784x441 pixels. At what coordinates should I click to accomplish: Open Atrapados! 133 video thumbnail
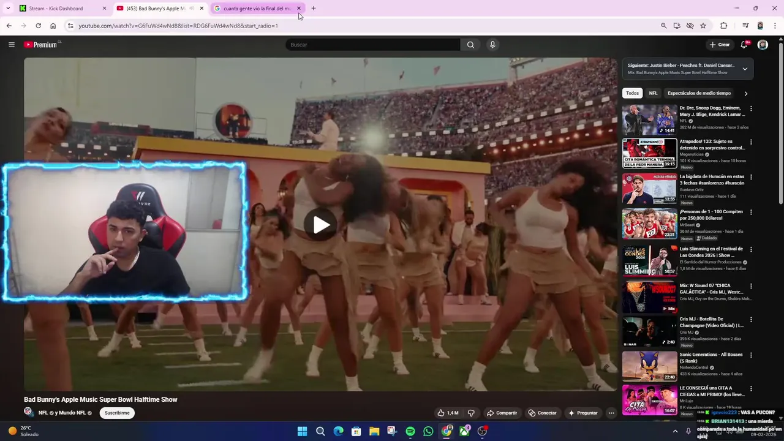click(x=649, y=153)
